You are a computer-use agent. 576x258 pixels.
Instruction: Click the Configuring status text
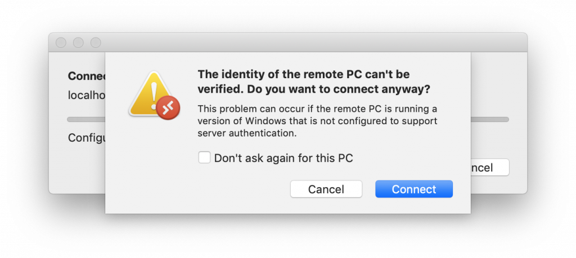87,138
